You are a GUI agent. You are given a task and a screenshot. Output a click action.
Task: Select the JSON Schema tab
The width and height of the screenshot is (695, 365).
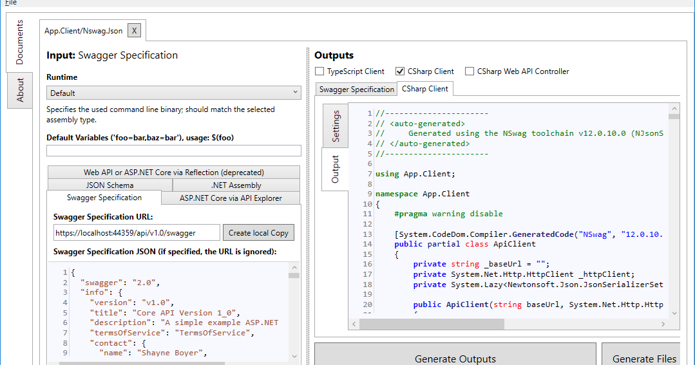click(110, 185)
